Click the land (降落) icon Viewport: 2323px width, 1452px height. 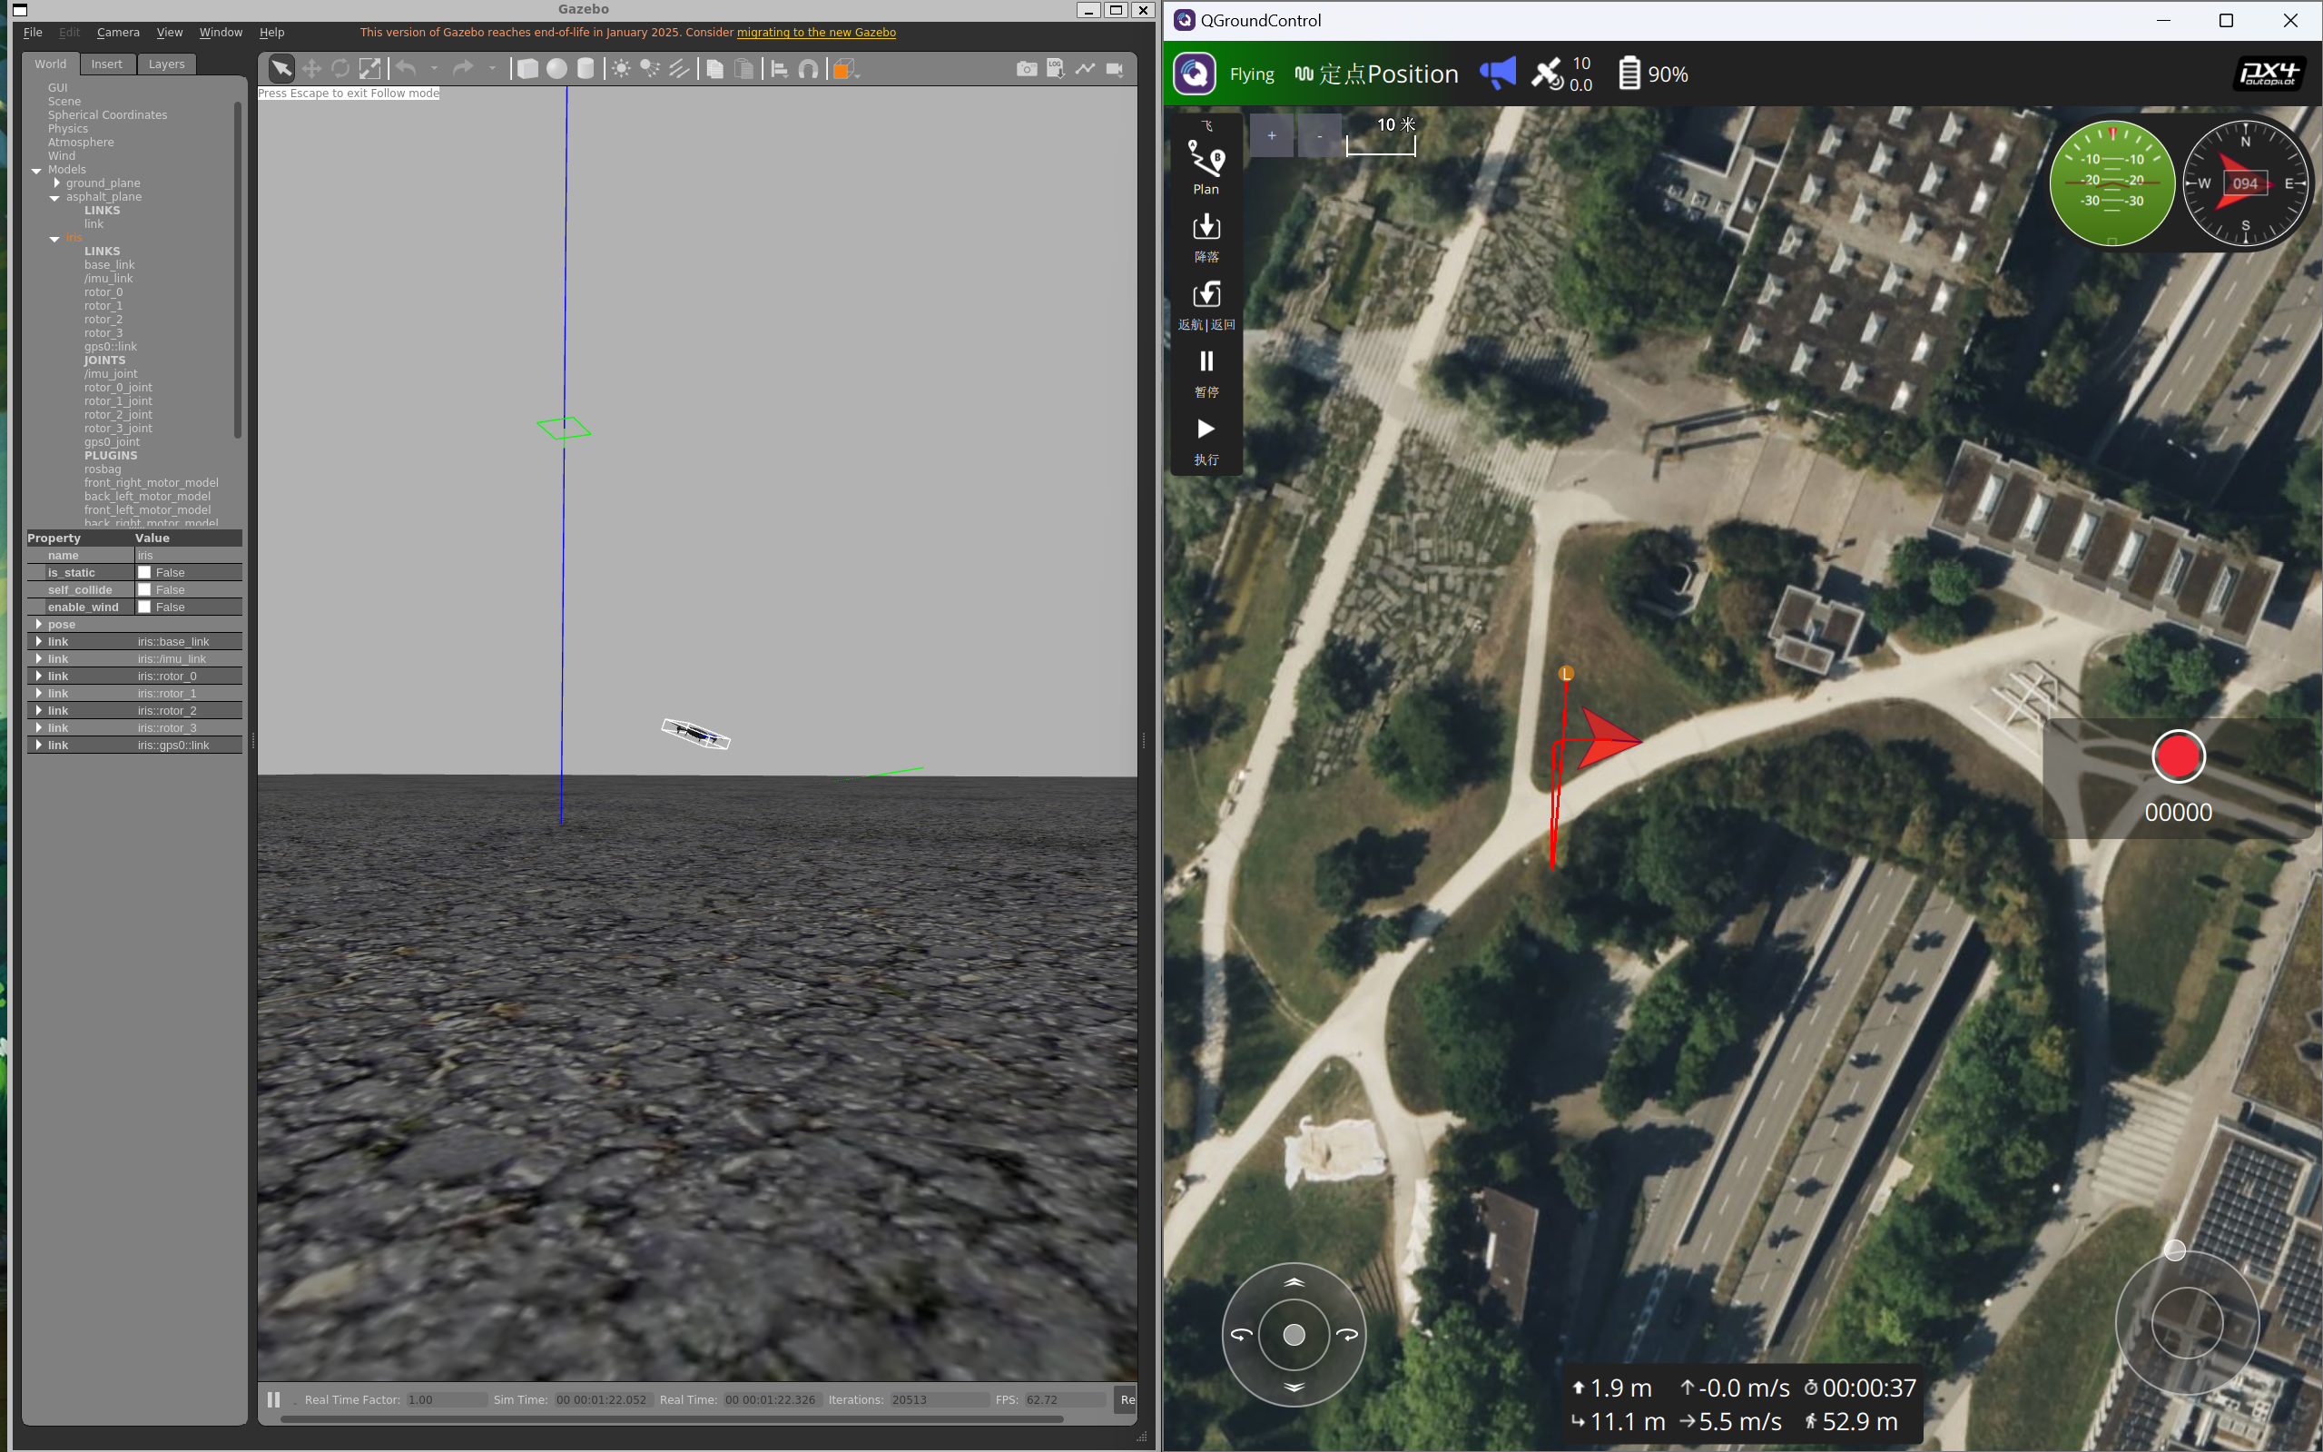[x=1206, y=235]
